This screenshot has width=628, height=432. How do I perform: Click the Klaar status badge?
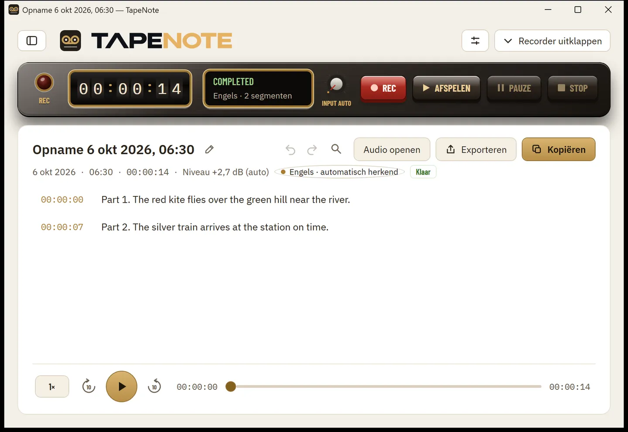423,172
